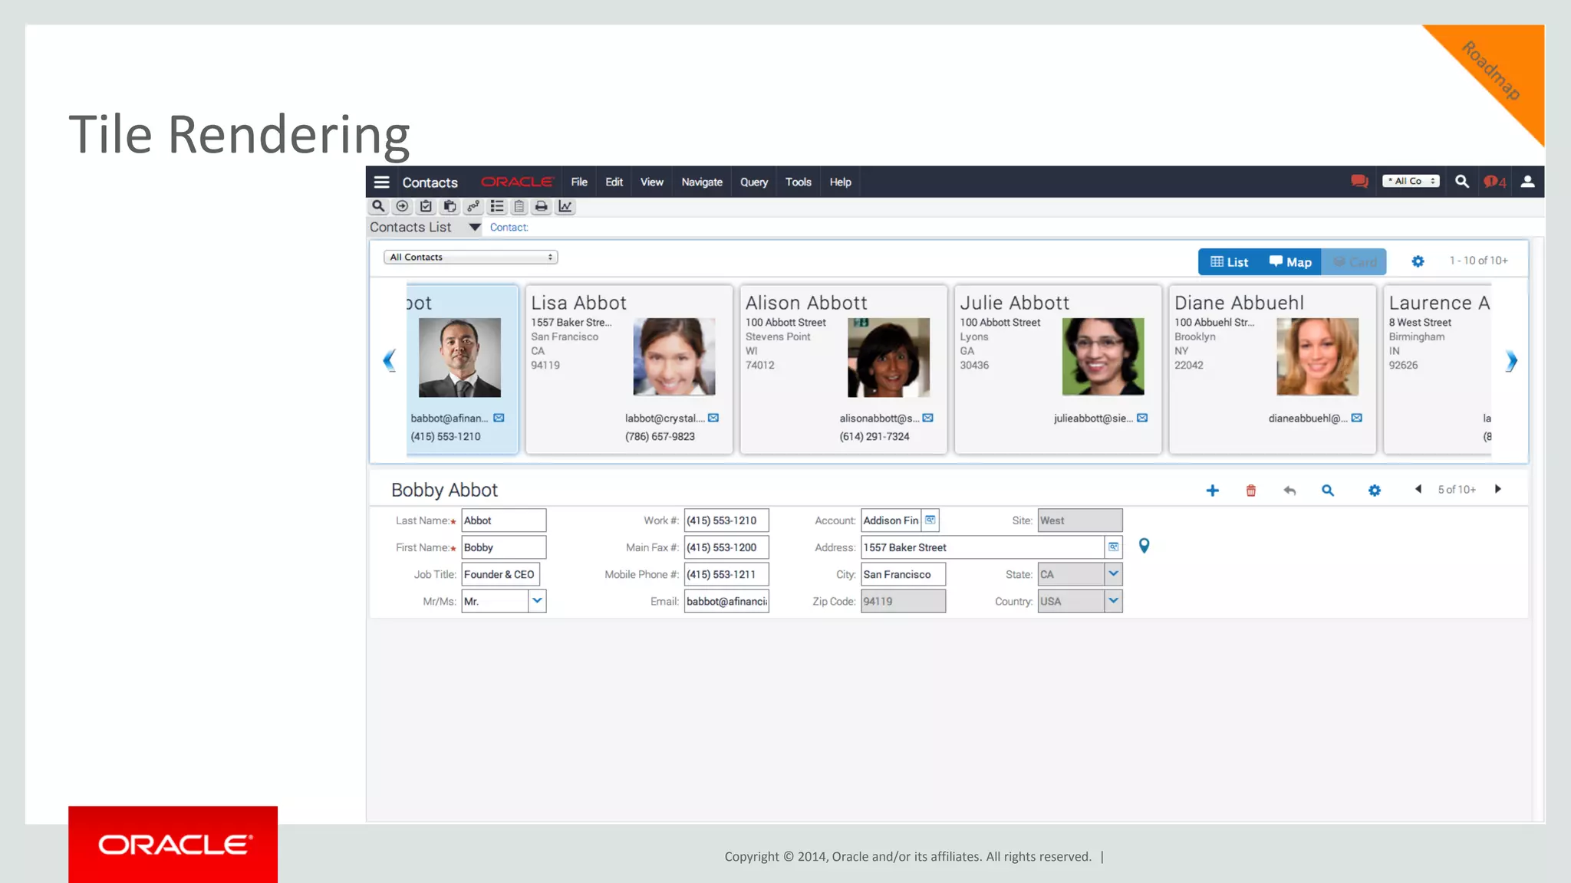
Task: Open the Tools menu
Action: point(799,182)
